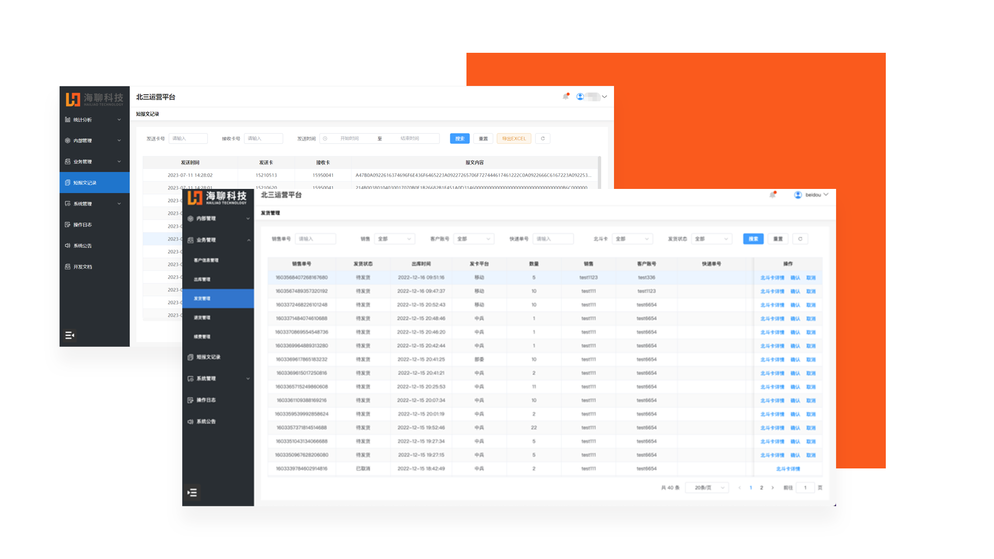Click the 销售单号 input field
Image resolution: width=994 pixels, height=559 pixels.
pos(315,239)
